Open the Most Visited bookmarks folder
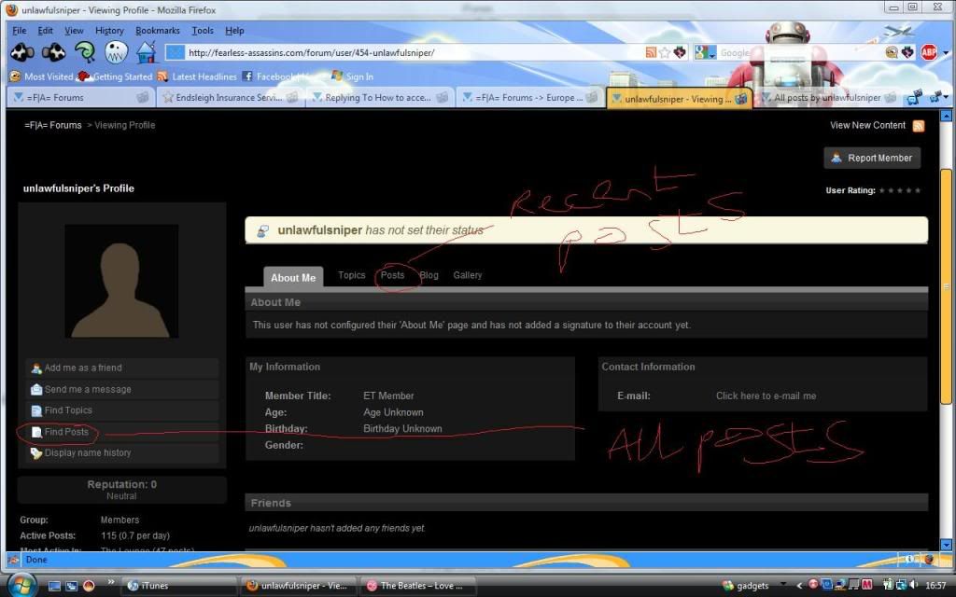This screenshot has width=956, height=597. [x=41, y=76]
